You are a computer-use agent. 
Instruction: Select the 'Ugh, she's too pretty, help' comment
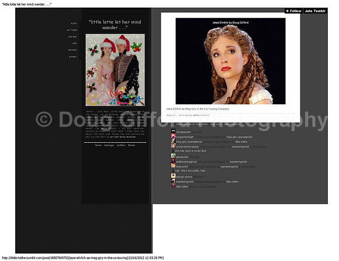(190, 171)
